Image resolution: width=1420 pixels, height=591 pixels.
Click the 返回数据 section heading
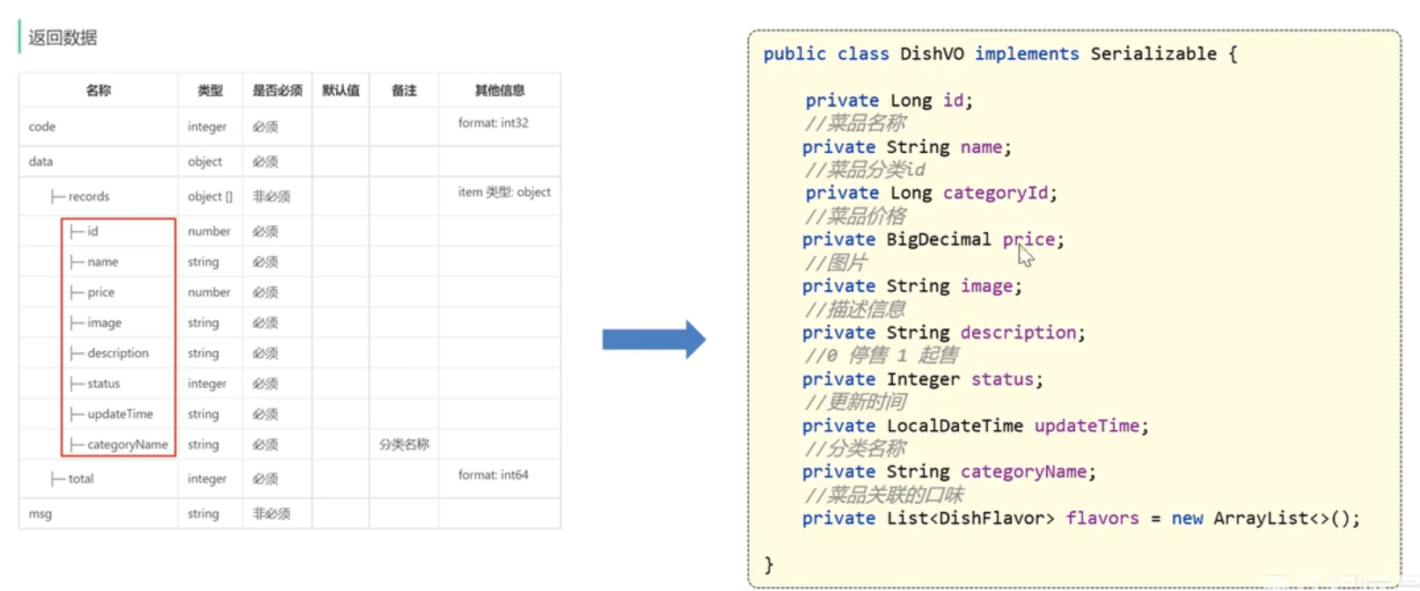[62, 38]
